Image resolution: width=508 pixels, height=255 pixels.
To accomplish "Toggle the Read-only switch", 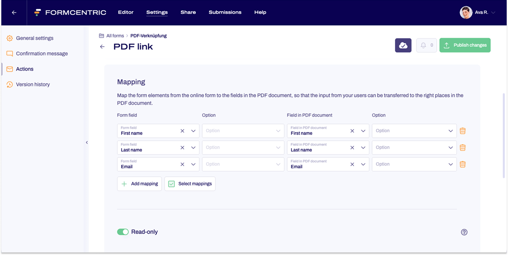I will (x=123, y=232).
